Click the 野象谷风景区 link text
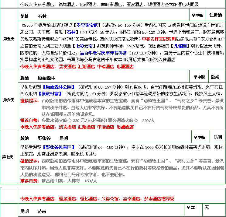Image resolution: width=226 pixels, height=217 pixels. (x=58, y=147)
